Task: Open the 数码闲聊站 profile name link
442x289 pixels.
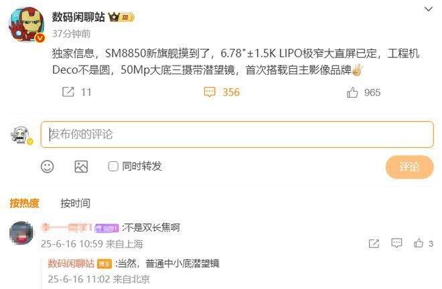Action: point(78,17)
